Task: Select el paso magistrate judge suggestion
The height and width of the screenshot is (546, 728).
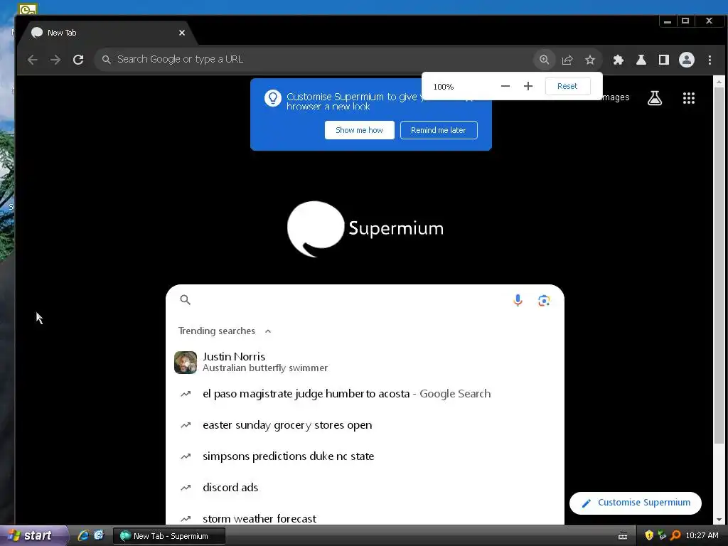Action: [365, 394]
